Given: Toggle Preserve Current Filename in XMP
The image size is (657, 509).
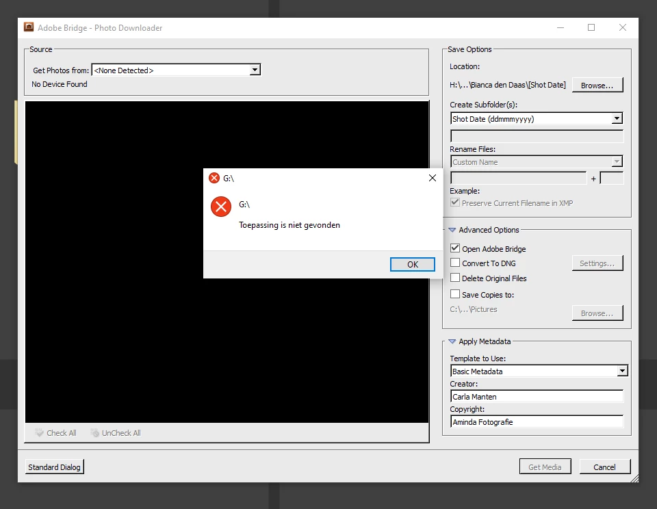Looking at the screenshot, I should pos(454,203).
